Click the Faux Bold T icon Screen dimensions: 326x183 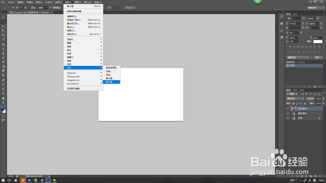(x=290, y=47)
